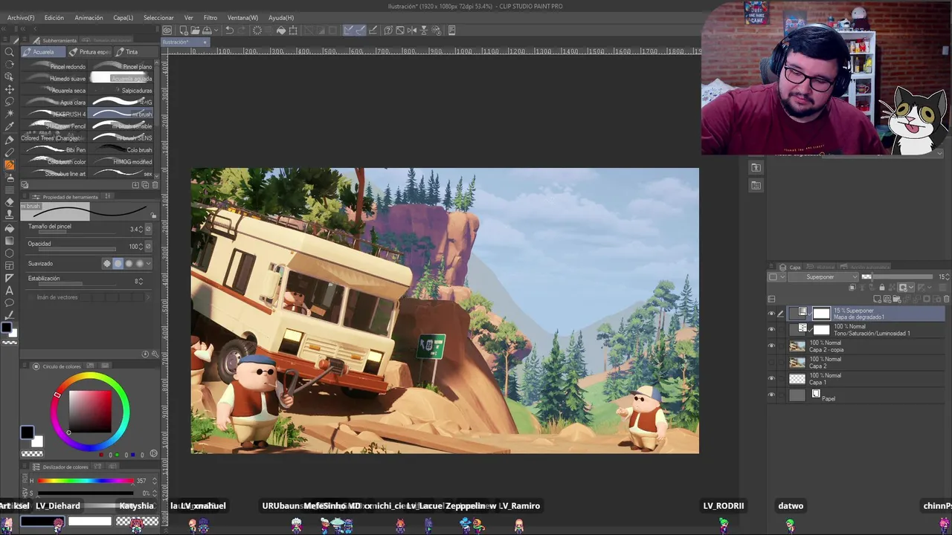Open the Capa(L) menu
Image resolution: width=952 pixels, height=535 pixels.
[123, 18]
